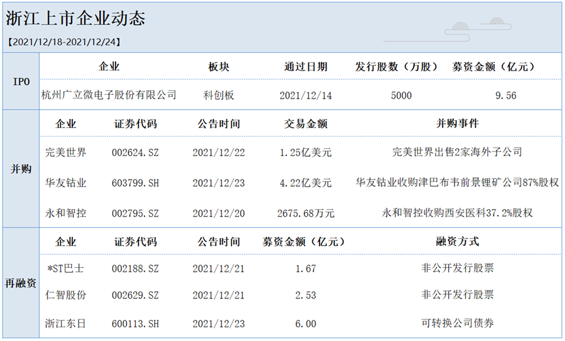565x341 pixels.
Task: Select the amount 2.53
Action: click(306, 295)
